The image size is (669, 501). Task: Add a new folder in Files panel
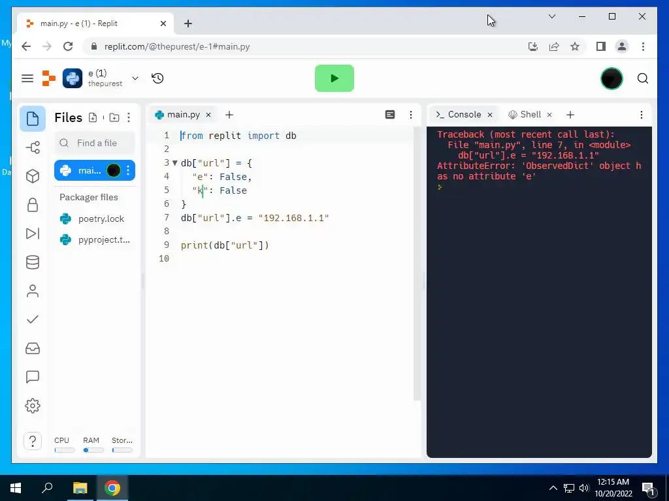(114, 117)
